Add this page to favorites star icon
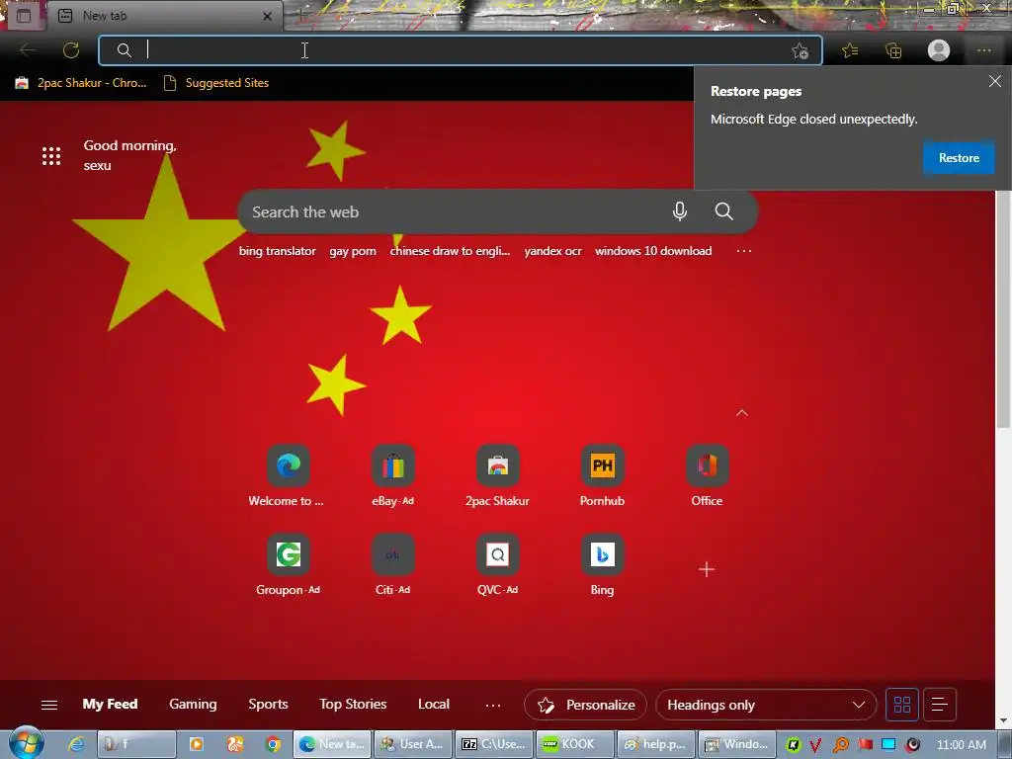This screenshot has height=759, width=1012. click(x=801, y=51)
